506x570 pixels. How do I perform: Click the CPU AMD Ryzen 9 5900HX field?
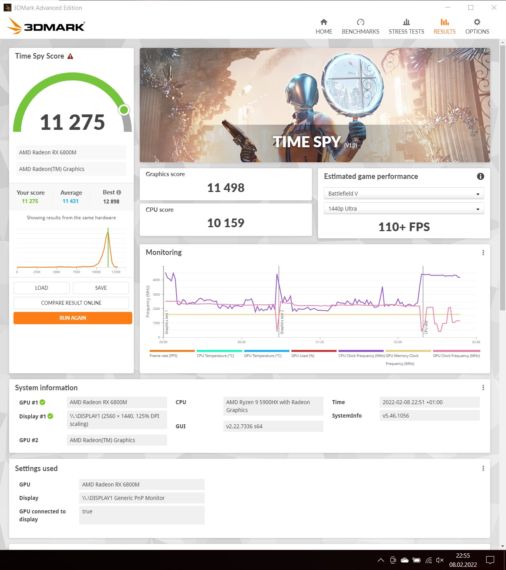273,406
